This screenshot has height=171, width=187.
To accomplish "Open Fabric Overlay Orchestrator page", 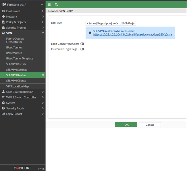I will tap(23, 40).
